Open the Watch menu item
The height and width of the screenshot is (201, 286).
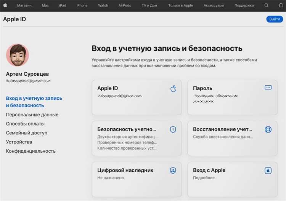(103, 5)
